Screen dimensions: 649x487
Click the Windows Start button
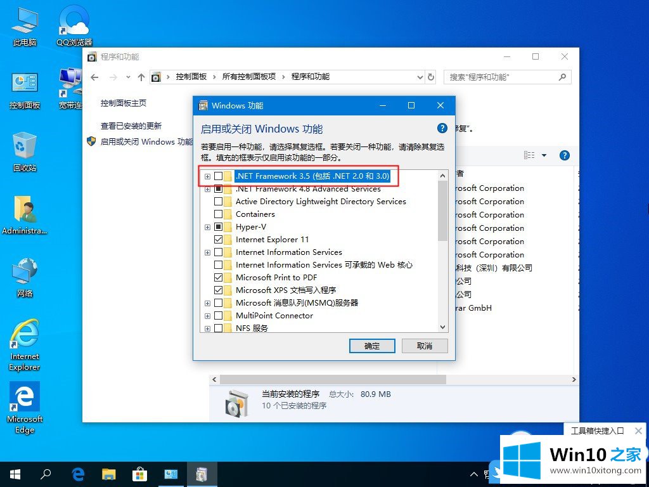tap(15, 474)
